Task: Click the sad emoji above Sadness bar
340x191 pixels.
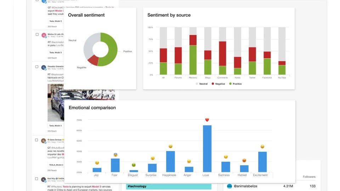Action: click(x=226, y=157)
